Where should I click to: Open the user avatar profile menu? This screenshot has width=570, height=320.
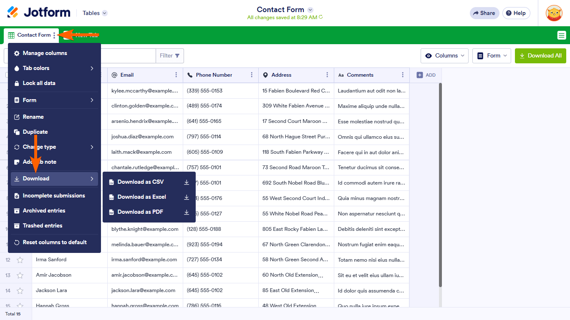(x=554, y=13)
